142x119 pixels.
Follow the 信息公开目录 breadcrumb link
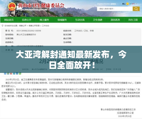[34, 26]
